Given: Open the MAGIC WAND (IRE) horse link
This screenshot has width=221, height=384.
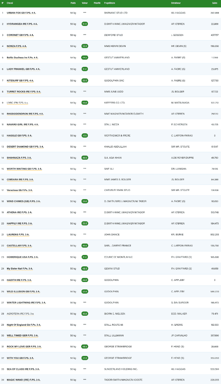Looking at the screenshot, I should (x=23, y=380).
